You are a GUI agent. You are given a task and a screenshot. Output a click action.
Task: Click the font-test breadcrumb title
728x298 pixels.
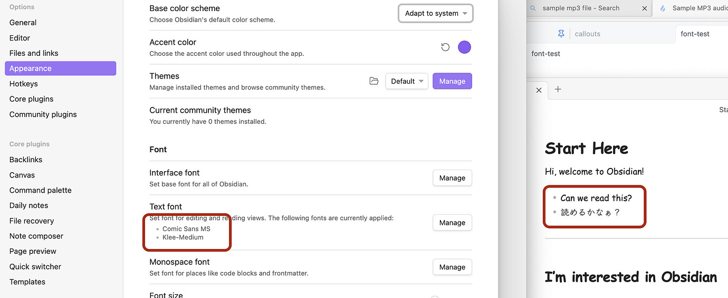click(545, 54)
